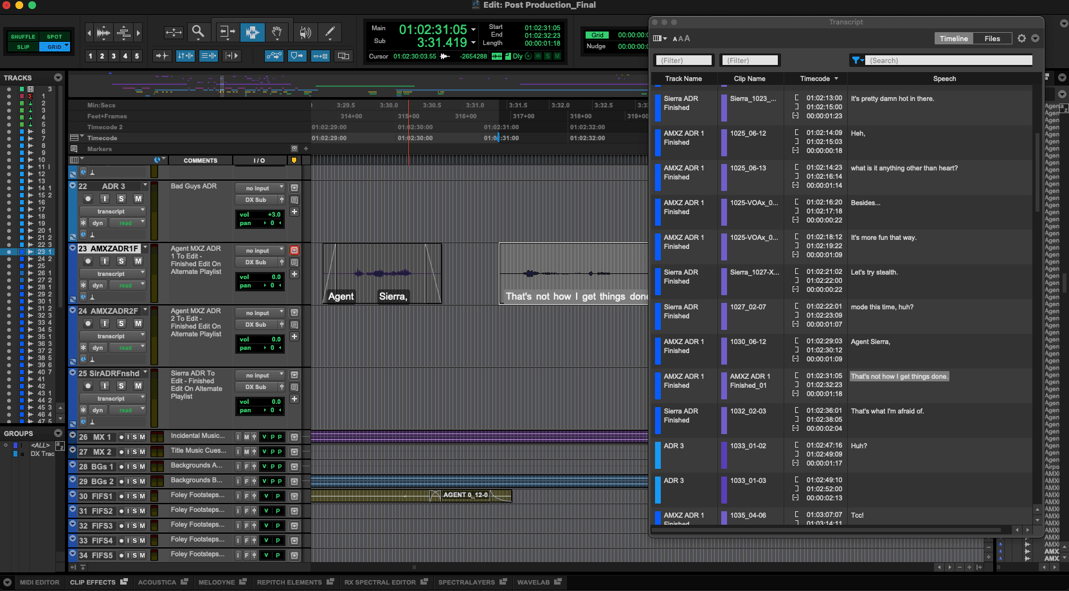Select Zoom preset 3
Screen dimensions: 1069x591
[114, 56]
